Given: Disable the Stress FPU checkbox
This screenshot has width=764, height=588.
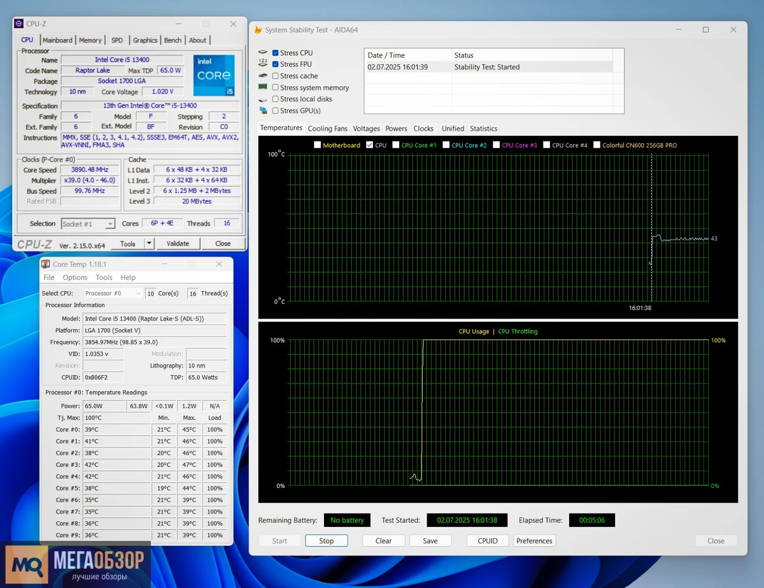Looking at the screenshot, I should pyautogui.click(x=275, y=64).
